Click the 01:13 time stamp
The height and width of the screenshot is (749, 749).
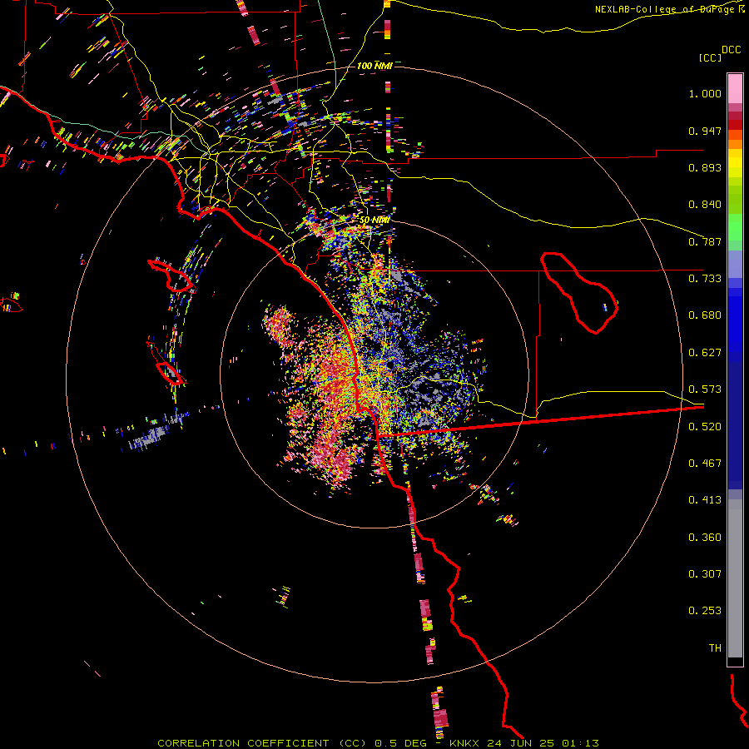(580, 743)
